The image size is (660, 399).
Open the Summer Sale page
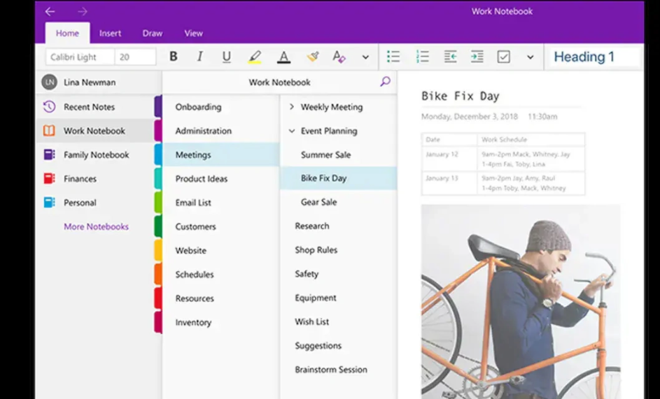(x=339, y=154)
